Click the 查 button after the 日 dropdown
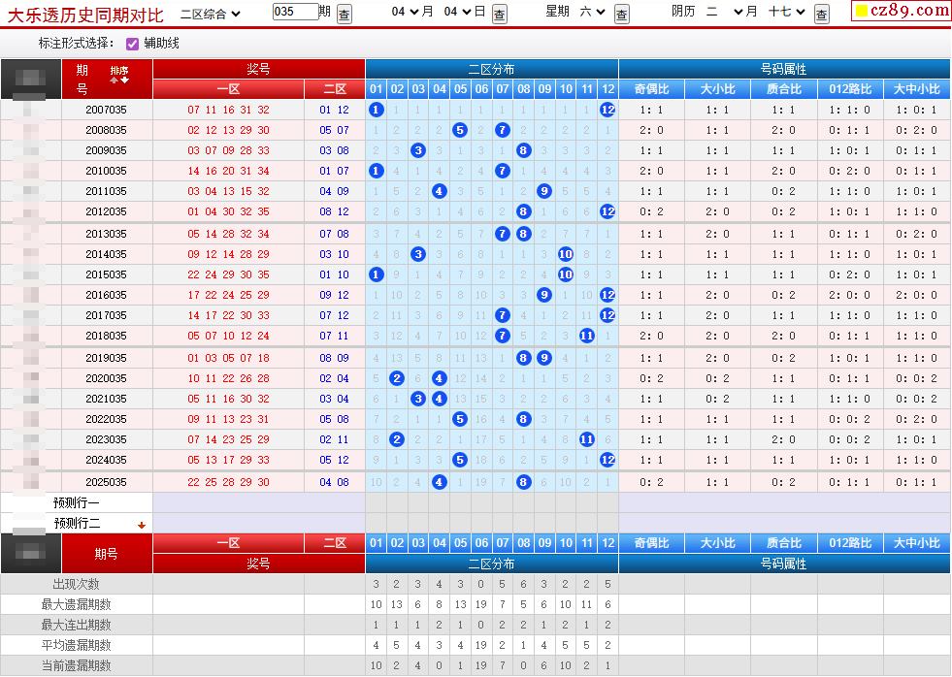Viewport: 952px width, 677px height. tap(499, 13)
